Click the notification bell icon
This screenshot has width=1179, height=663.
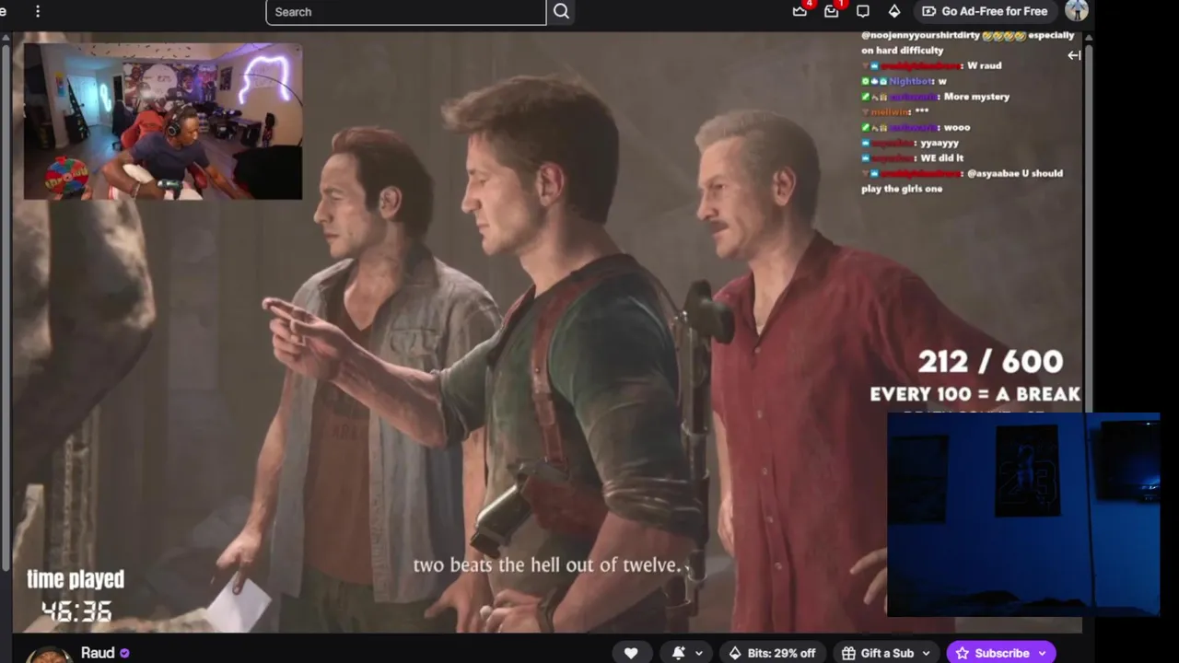point(679,653)
